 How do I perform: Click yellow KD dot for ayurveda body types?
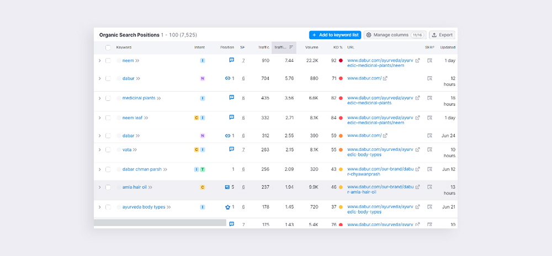click(341, 207)
